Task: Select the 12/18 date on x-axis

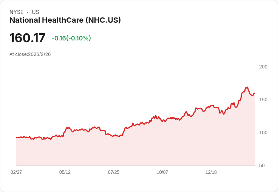Action: pos(211,172)
